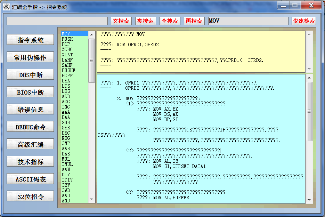
Task: Select AAA in the instruction list
Action: click(74, 112)
